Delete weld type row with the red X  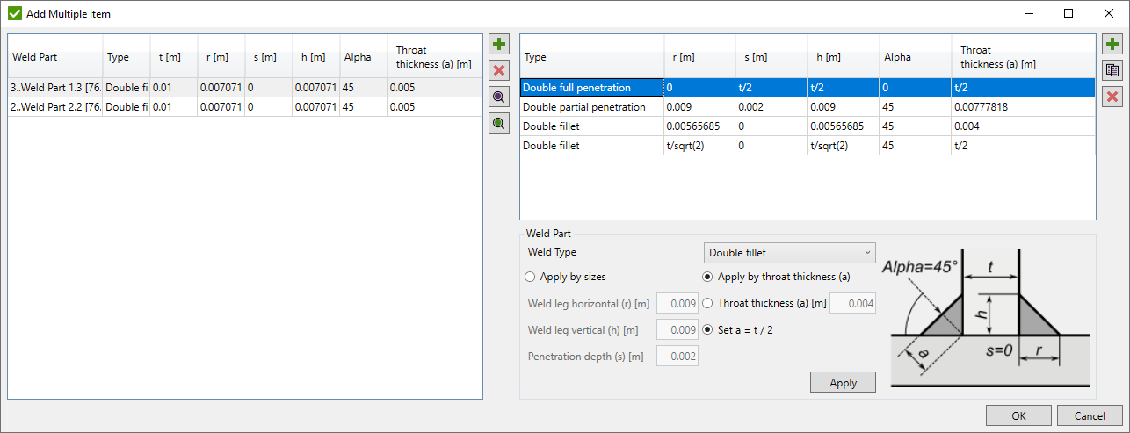[x=1112, y=97]
